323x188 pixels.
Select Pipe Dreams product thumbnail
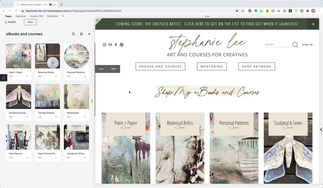pos(19,137)
